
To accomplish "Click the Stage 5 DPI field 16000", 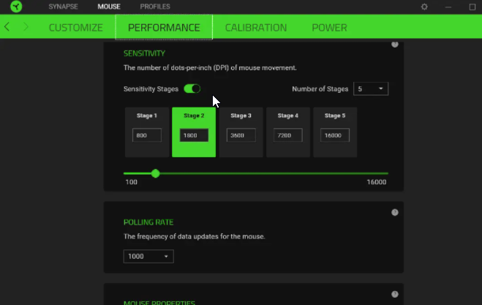I will coord(335,135).
